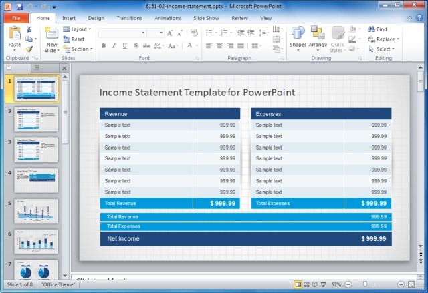Screen dimensions: 428x293
Task: Switch to the Transitions tab
Action: tap(129, 18)
